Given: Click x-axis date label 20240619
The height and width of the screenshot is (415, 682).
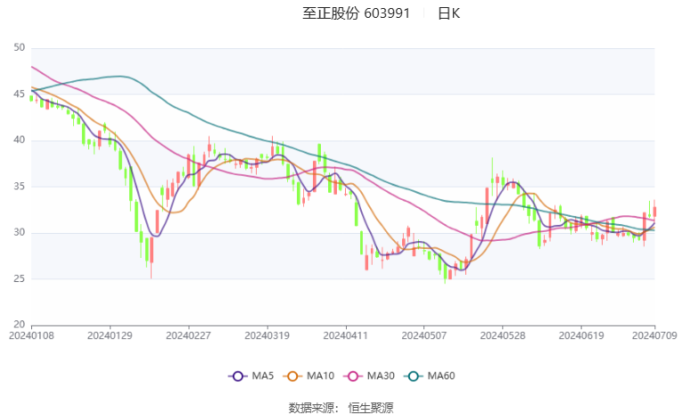Looking at the screenshot, I should point(581,336).
